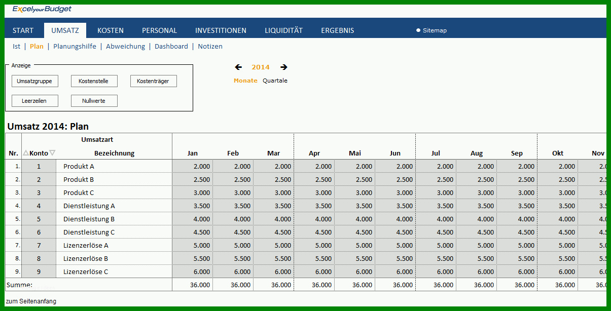Open the Dashboard sub-page
The image size is (611, 311).
(171, 46)
